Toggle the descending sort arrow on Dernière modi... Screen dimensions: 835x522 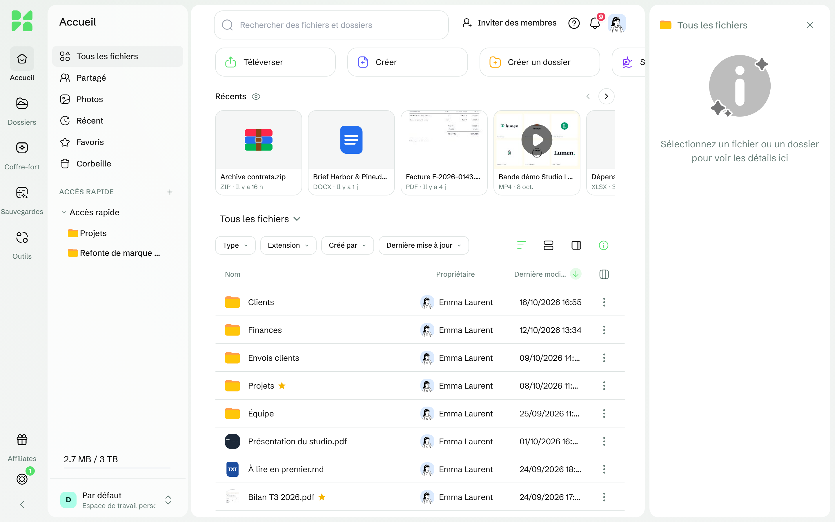click(576, 274)
